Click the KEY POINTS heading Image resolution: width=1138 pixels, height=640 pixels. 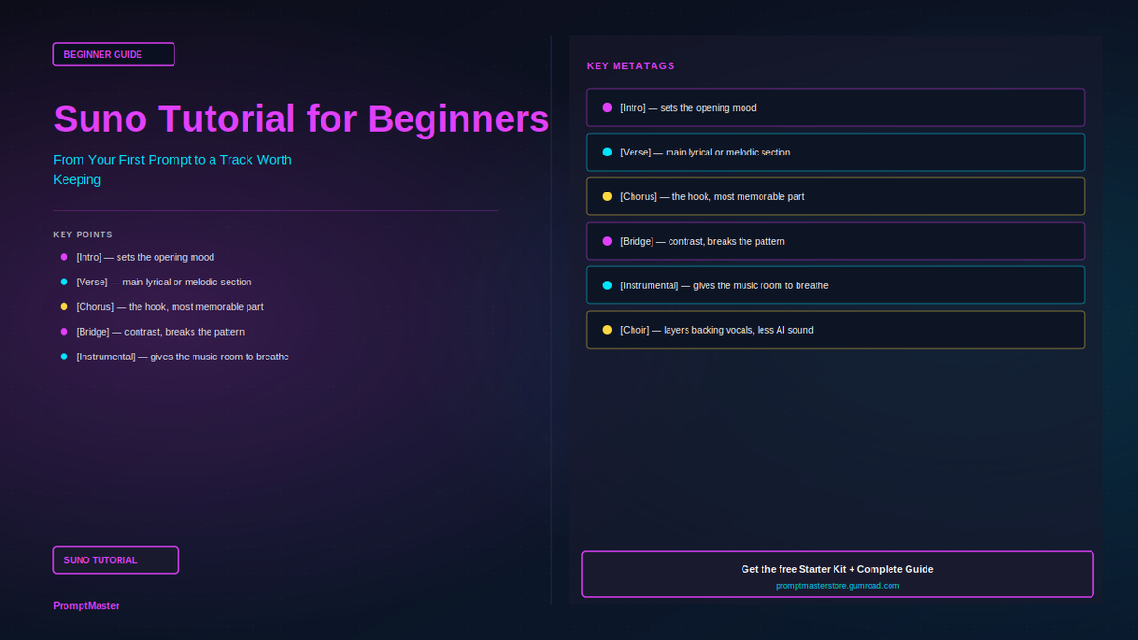click(83, 234)
